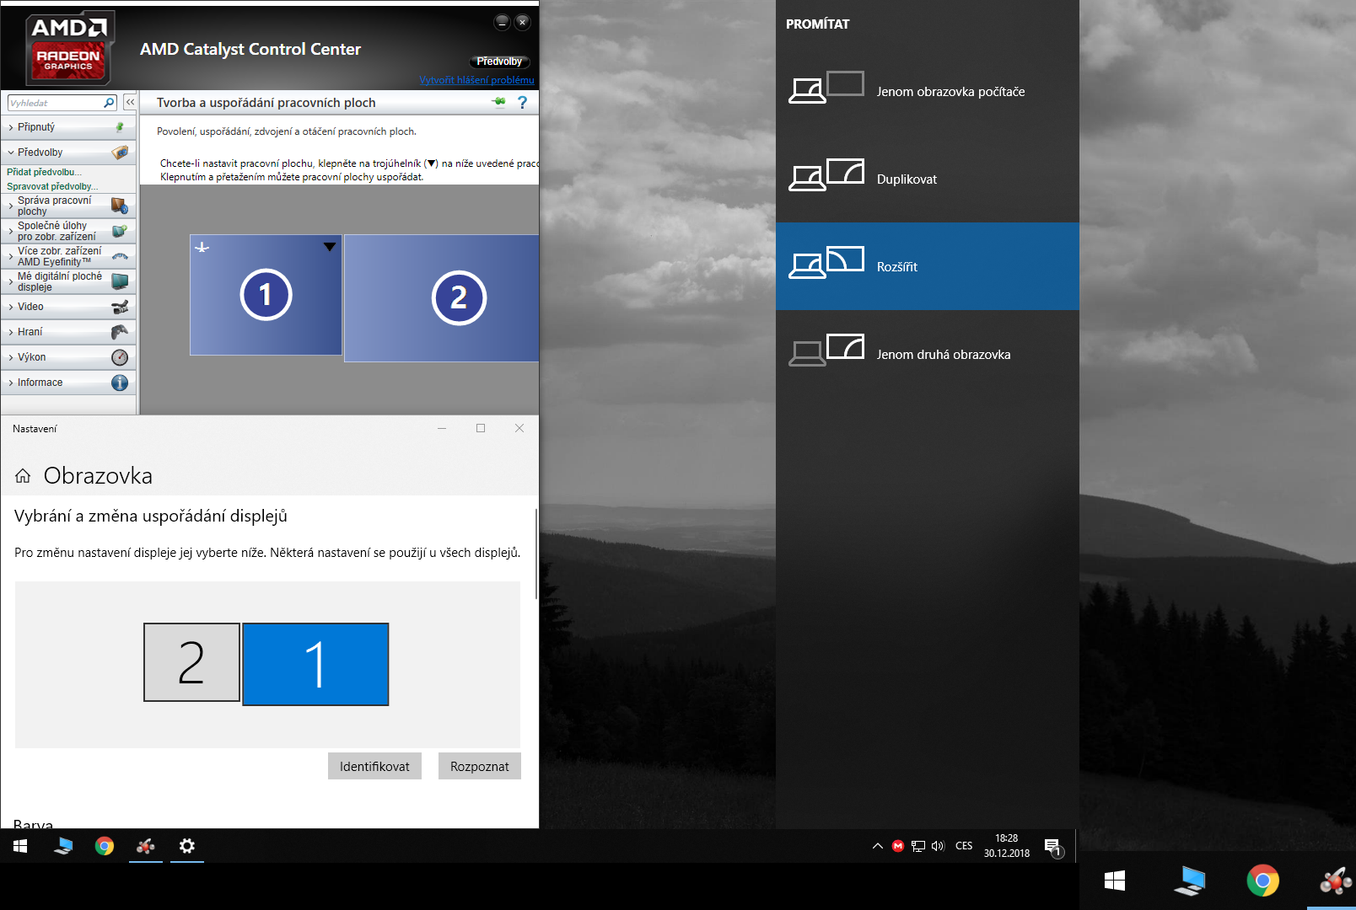The image size is (1356, 910).
Task: Click the home icon beside Obrazovka
Action: click(23, 476)
